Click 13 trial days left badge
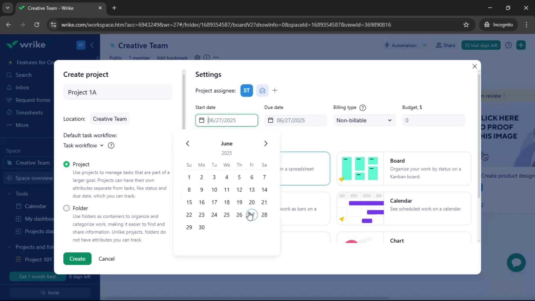The image size is (535, 301). 481,45
